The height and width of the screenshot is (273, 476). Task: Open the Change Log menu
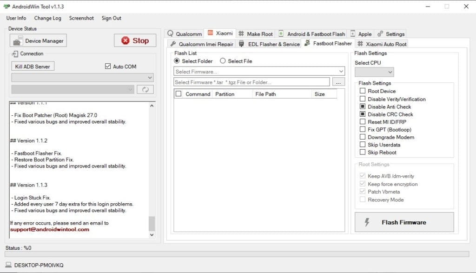[x=46, y=18]
